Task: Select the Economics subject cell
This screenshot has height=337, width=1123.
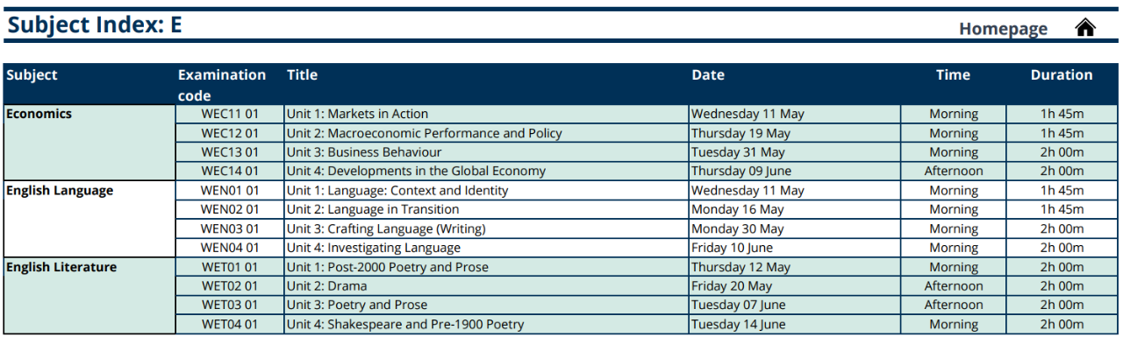Action: [x=89, y=143]
